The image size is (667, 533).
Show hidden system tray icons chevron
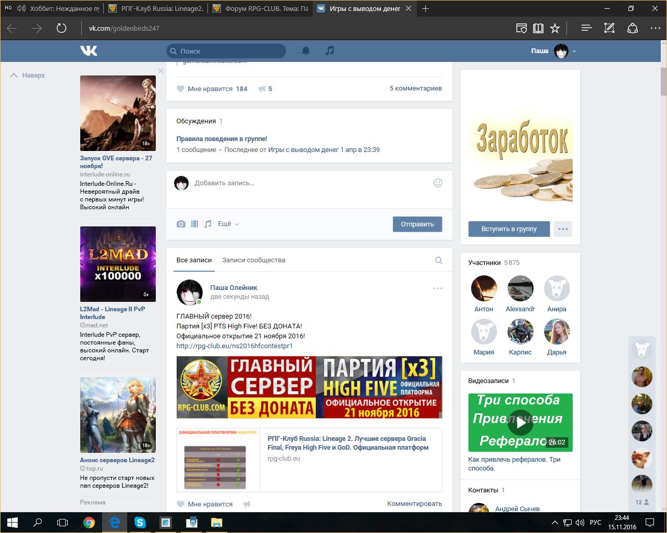[x=554, y=523]
